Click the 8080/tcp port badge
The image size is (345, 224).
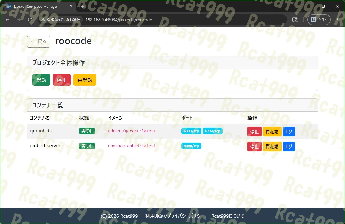(191, 146)
